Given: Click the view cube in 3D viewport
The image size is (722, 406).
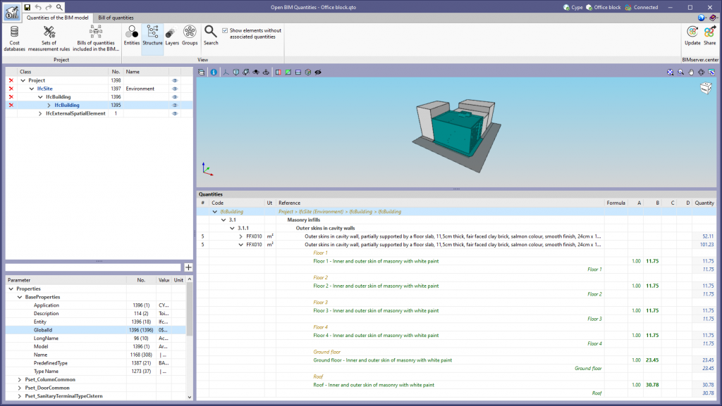Looking at the screenshot, I should [x=706, y=88].
